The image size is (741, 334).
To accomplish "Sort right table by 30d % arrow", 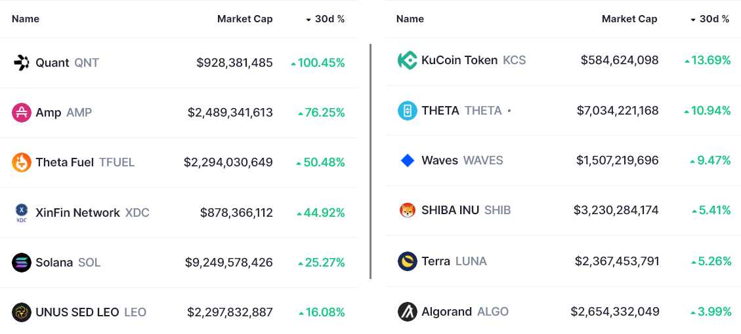I will pos(693,20).
